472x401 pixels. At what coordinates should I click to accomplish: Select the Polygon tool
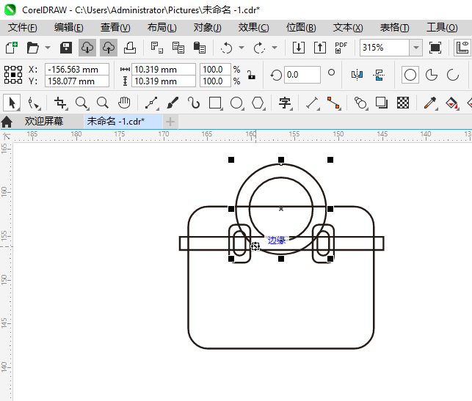tap(258, 103)
